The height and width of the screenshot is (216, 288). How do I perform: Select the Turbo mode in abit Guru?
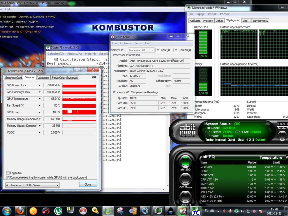point(209,140)
